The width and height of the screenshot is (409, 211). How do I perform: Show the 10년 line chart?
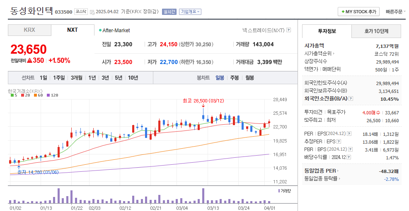pyautogui.click(x=133, y=78)
